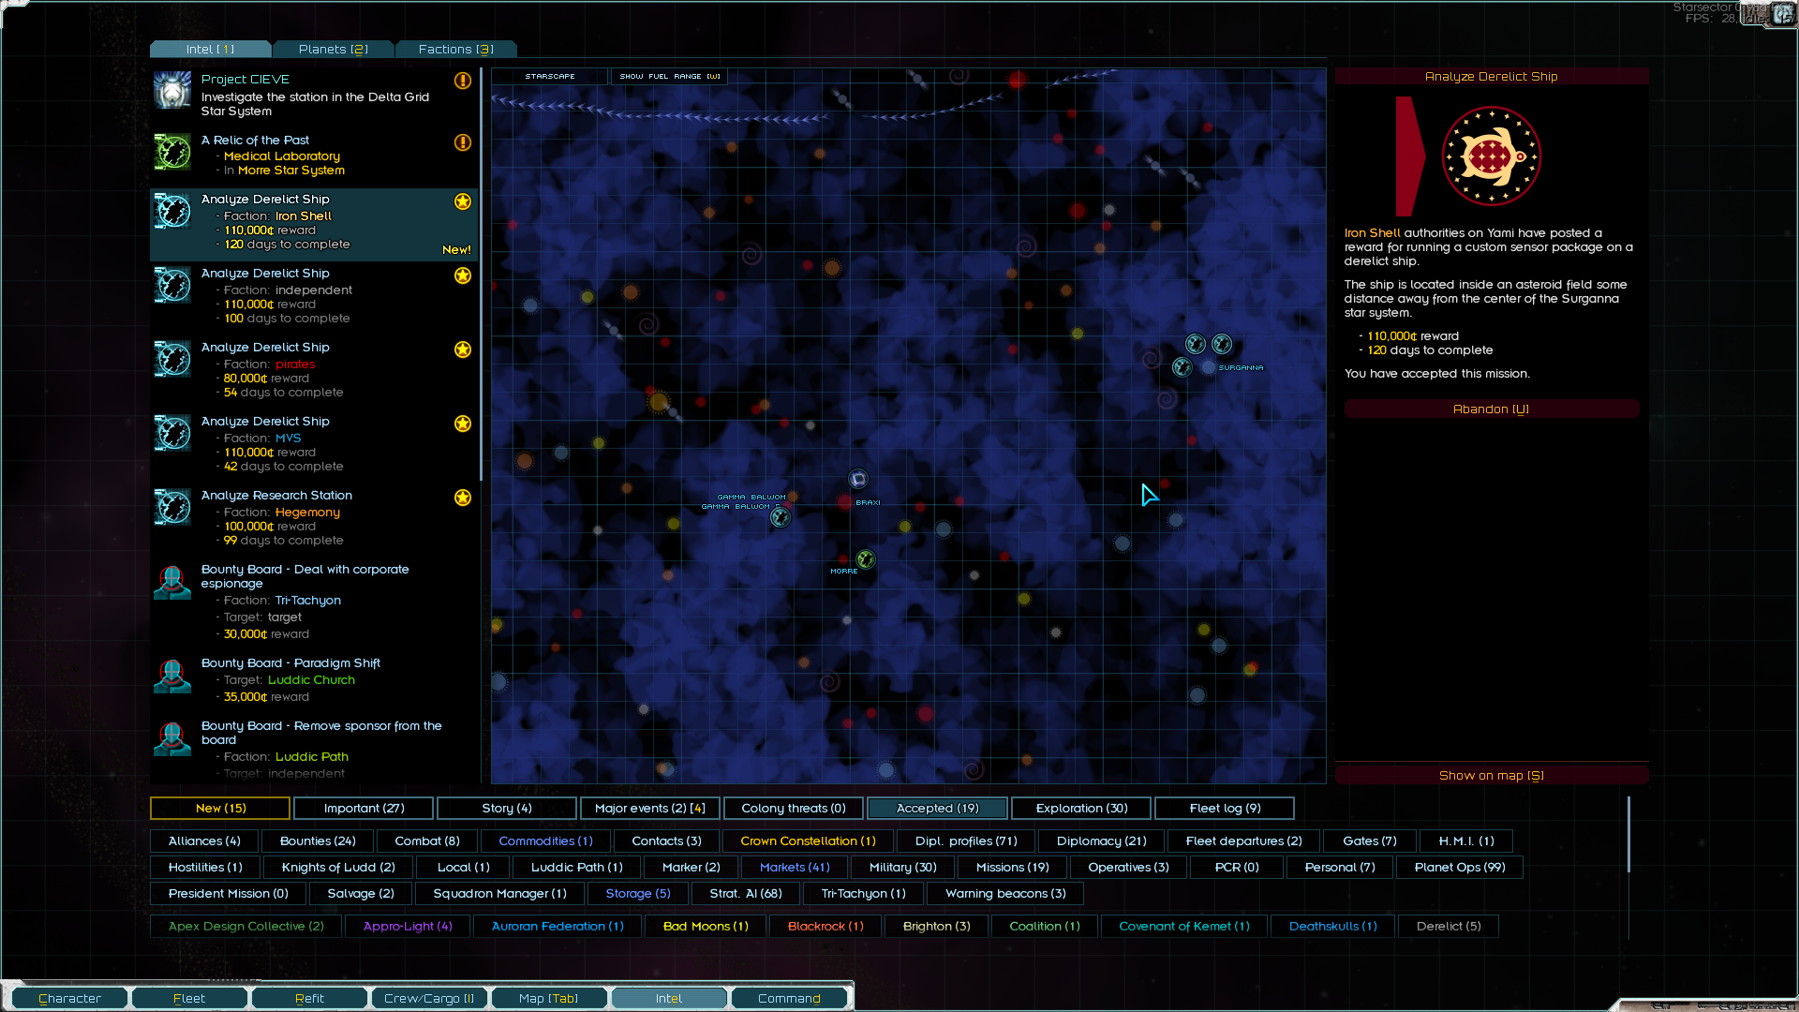1799x1012 pixels.
Task: Click the Show on map button
Action: pyautogui.click(x=1491, y=775)
